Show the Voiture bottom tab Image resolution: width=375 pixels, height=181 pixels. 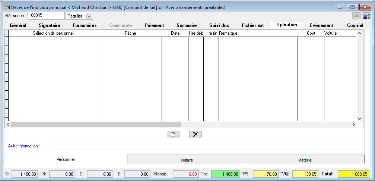tap(186, 160)
